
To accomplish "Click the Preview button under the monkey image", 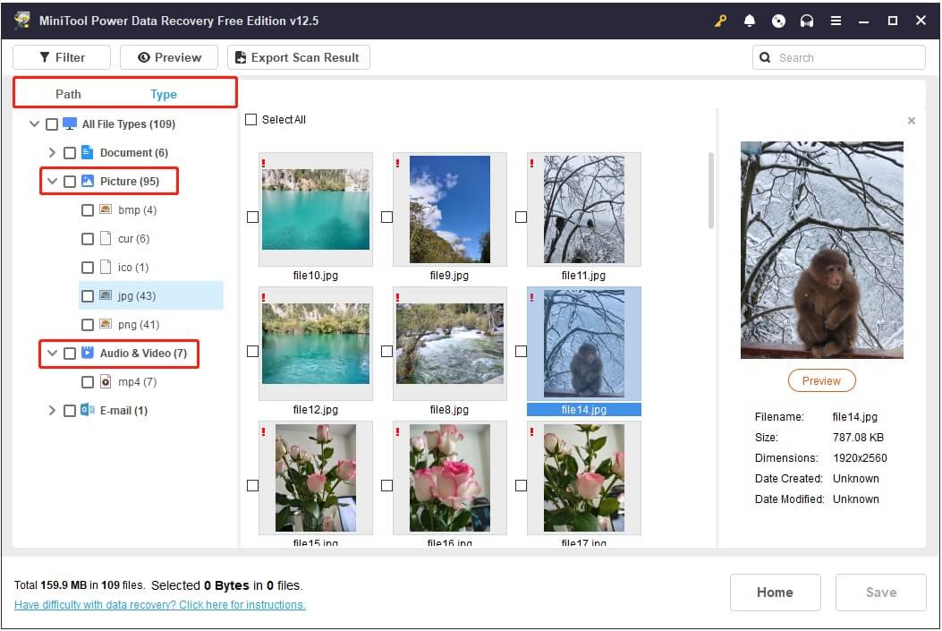I will (820, 380).
